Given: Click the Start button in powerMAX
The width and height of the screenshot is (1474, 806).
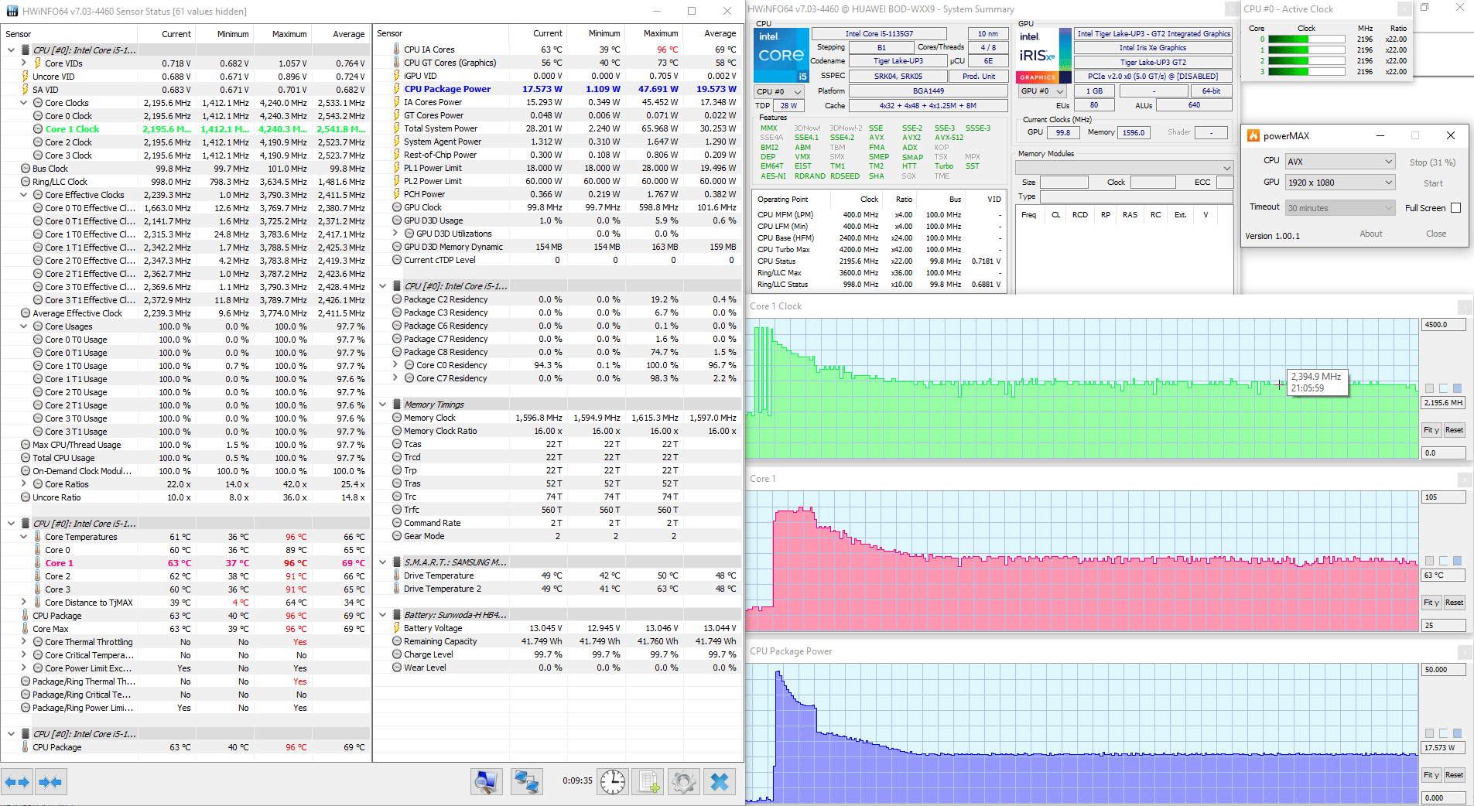Looking at the screenshot, I should [1433, 183].
